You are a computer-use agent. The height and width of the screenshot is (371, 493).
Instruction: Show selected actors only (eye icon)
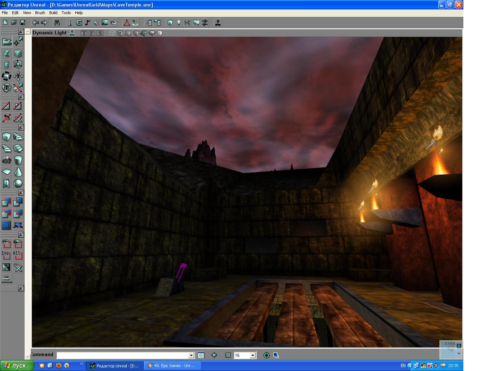[x=7, y=244]
